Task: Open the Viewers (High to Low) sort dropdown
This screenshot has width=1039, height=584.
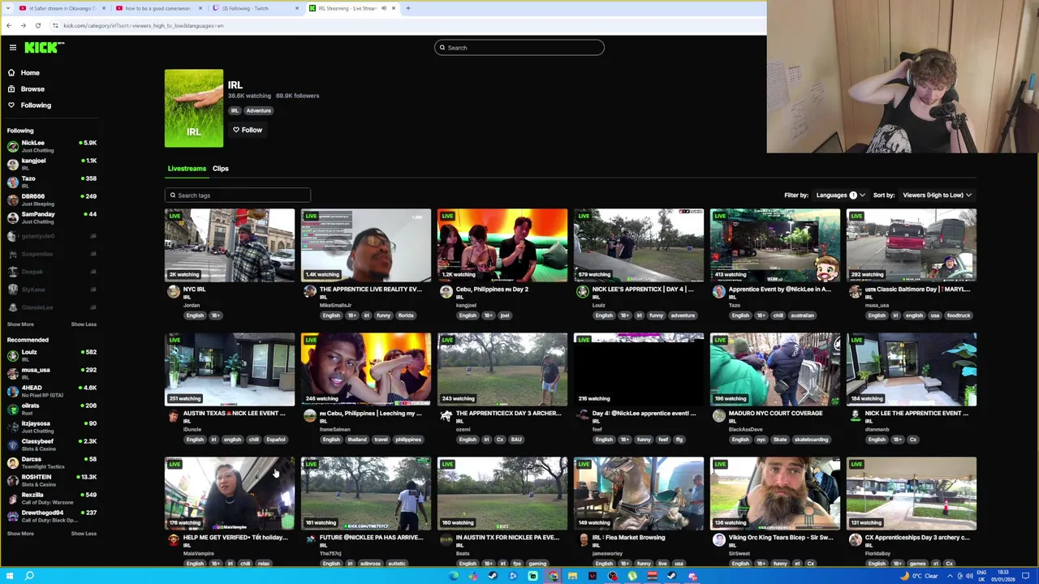Action: tap(937, 195)
